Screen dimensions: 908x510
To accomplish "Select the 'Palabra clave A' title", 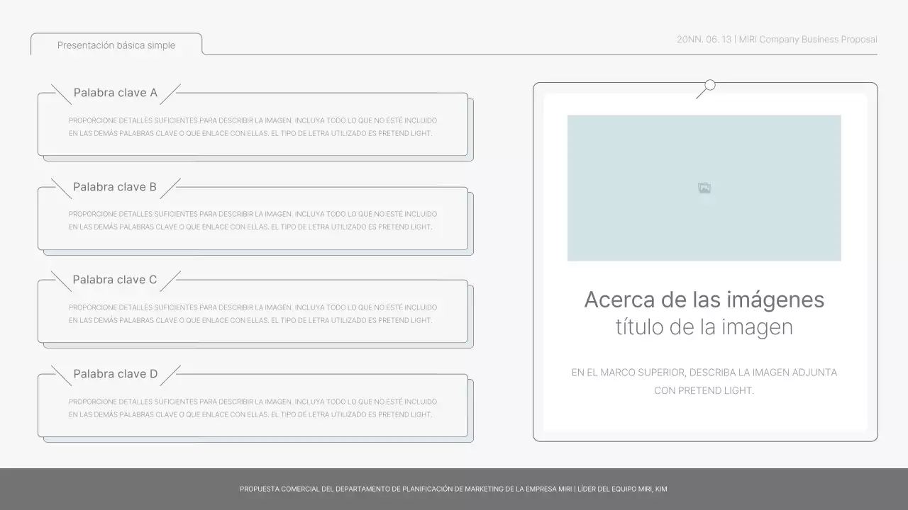I will [116, 93].
